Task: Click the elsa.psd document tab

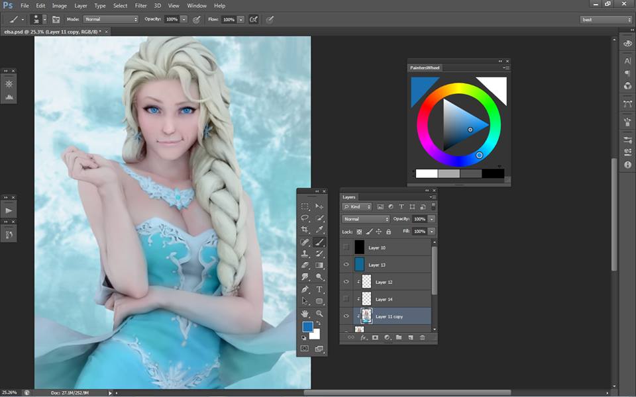Action: pyautogui.click(x=51, y=31)
